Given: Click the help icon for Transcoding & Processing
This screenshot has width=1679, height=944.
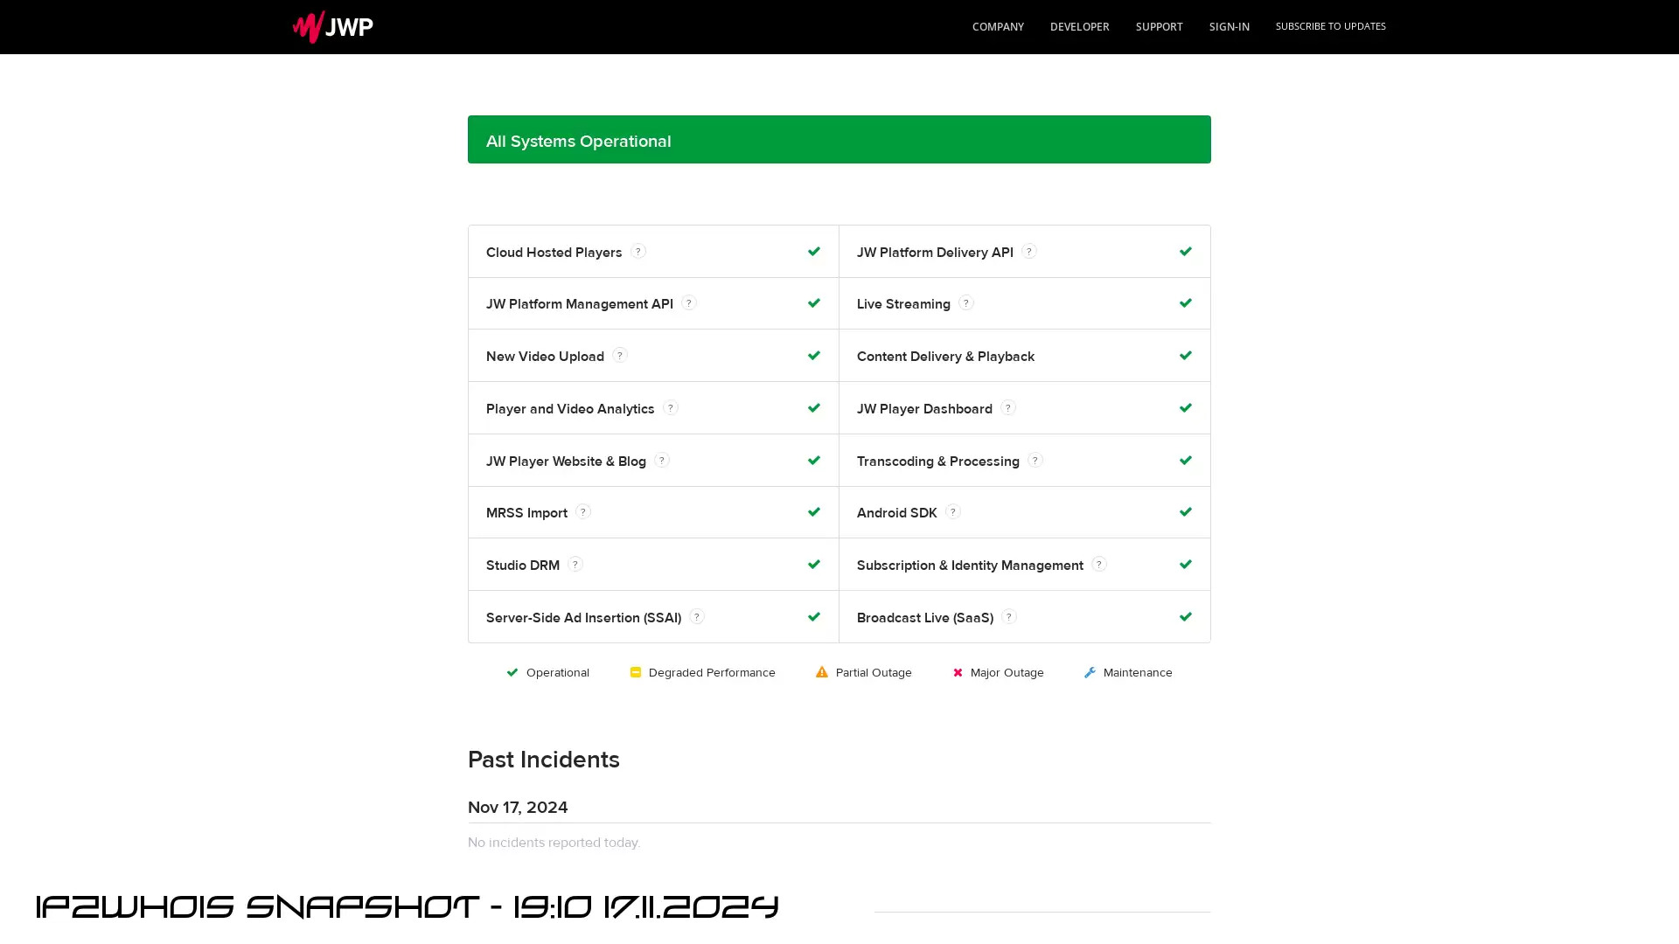Looking at the screenshot, I should [1035, 461].
